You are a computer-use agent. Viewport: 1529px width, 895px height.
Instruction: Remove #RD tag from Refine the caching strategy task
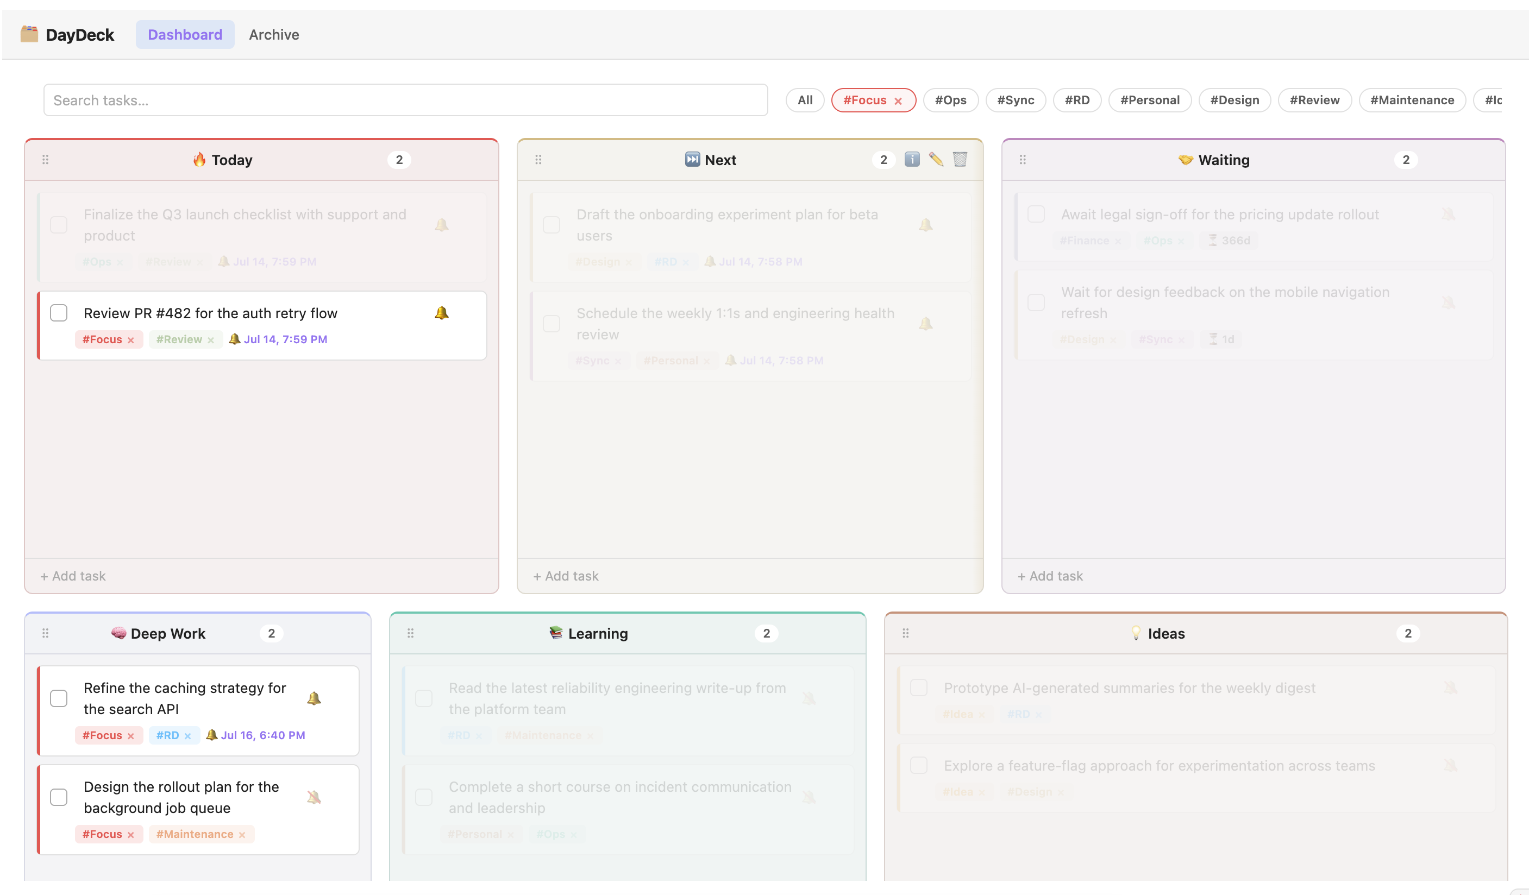point(187,736)
